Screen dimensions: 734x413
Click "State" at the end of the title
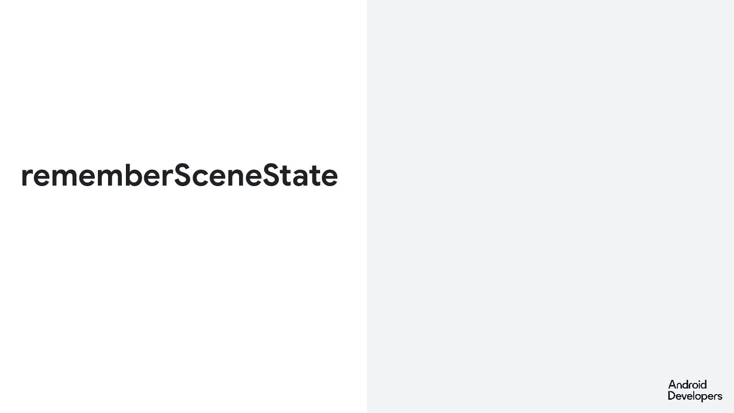(x=300, y=175)
